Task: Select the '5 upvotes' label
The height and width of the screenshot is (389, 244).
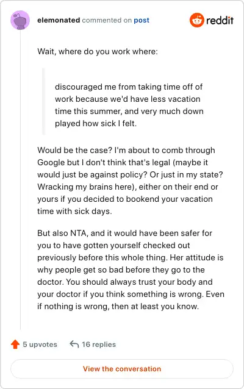Action: [40, 344]
